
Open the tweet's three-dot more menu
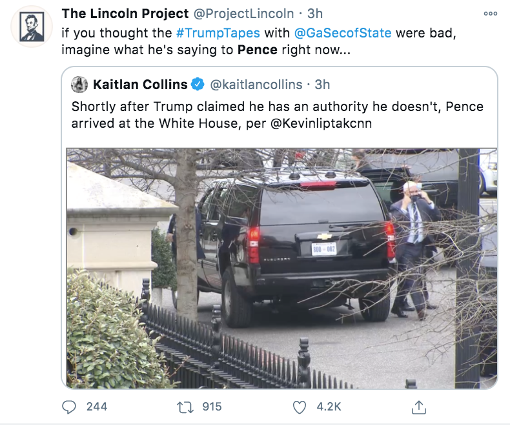click(x=490, y=14)
